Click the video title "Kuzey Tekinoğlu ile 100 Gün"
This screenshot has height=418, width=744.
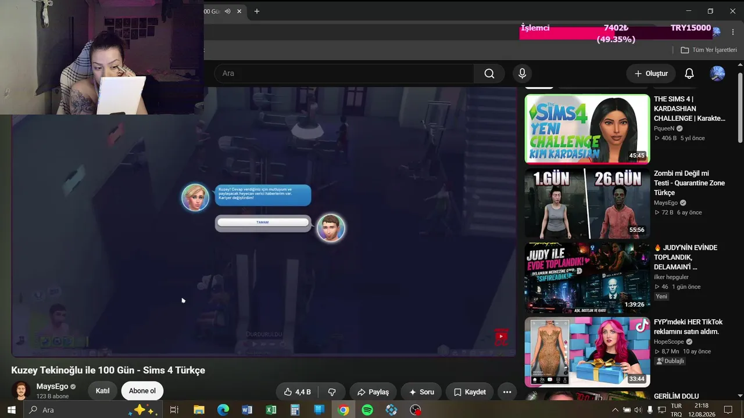108,370
